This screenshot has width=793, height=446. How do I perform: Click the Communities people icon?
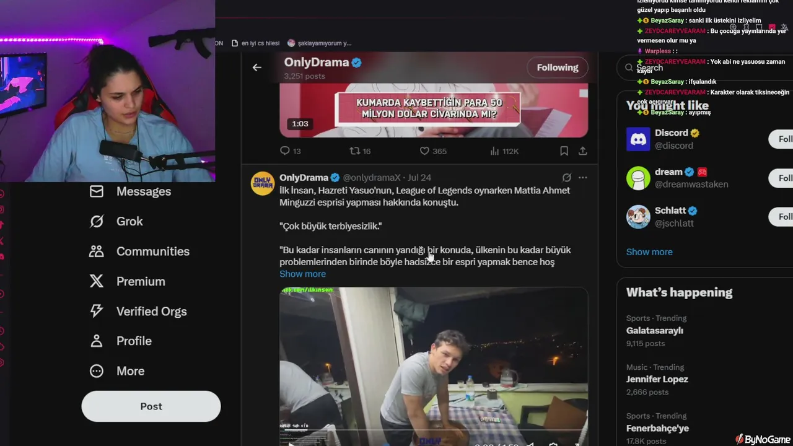pyautogui.click(x=97, y=251)
